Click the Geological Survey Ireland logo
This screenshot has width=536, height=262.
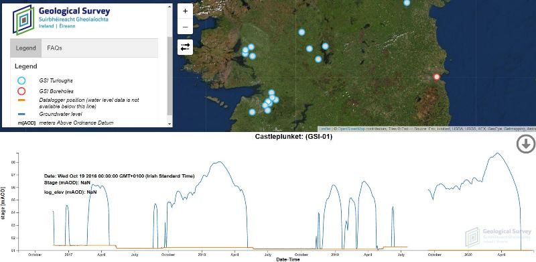[62, 20]
